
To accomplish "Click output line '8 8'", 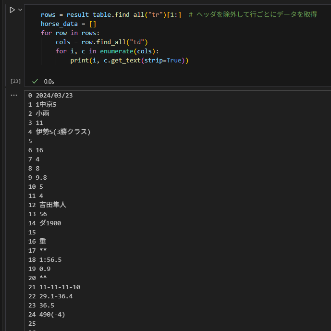I will click(x=34, y=168).
